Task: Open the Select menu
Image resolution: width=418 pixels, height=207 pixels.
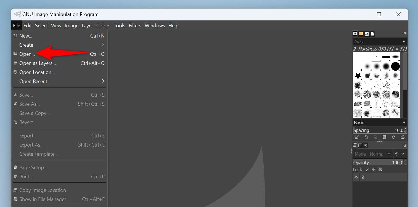Action: (41, 25)
